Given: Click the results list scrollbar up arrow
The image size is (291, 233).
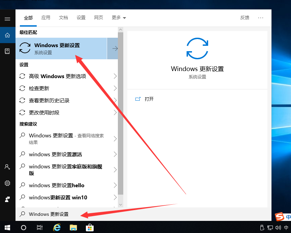Looking at the screenshot, I should click(121, 30).
